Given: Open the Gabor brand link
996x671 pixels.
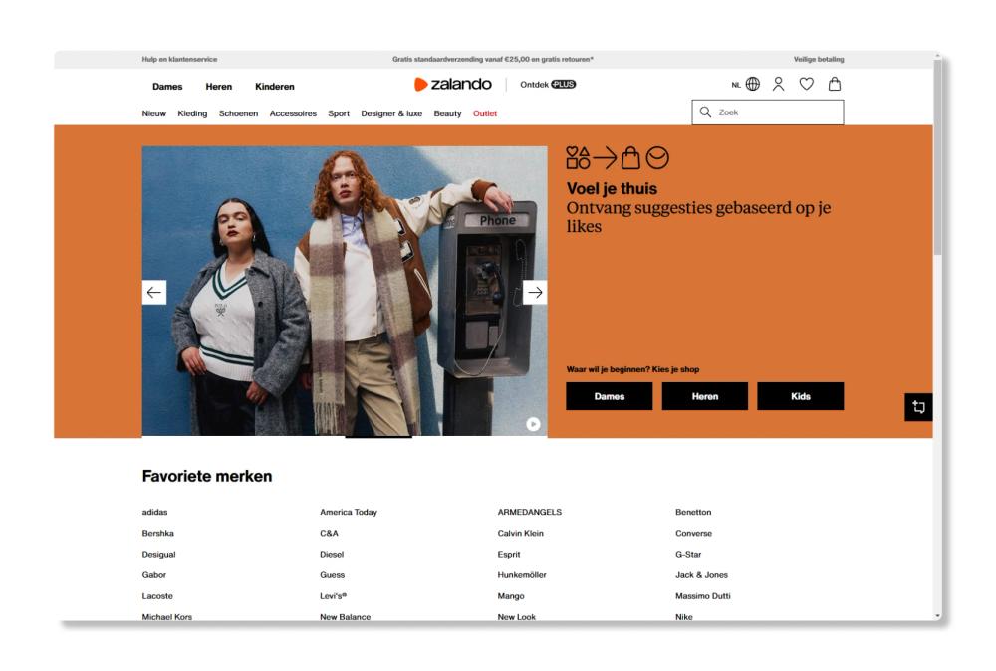Looking at the screenshot, I should click(153, 575).
